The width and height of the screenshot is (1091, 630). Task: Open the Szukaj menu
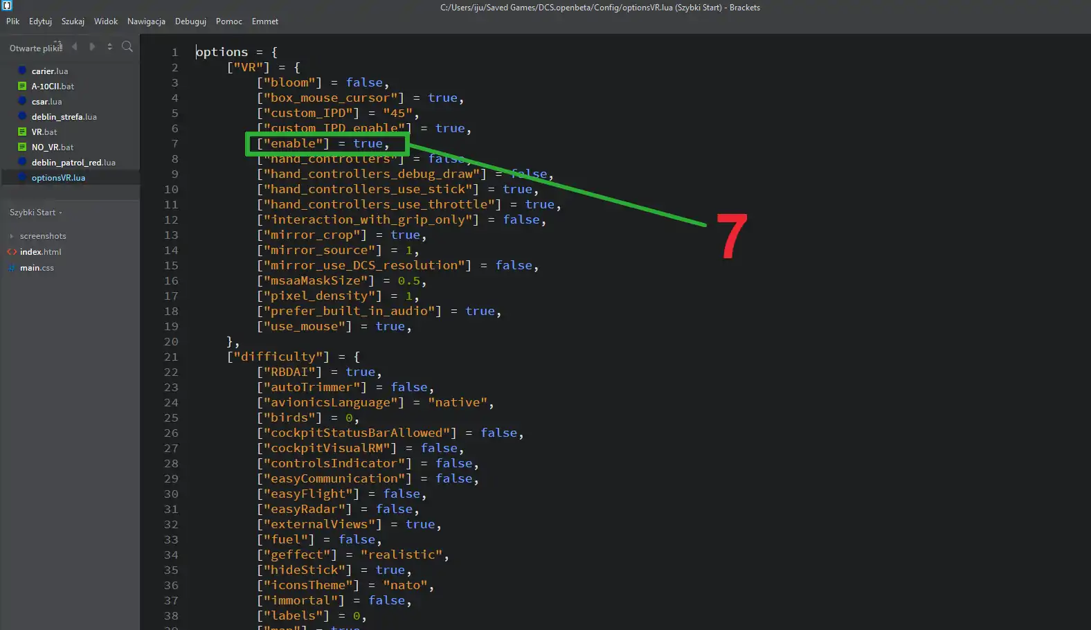pyautogui.click(x=73, y=21)
